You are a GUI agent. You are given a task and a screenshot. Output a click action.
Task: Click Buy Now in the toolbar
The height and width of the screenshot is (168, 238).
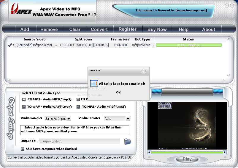click(157, 29)
